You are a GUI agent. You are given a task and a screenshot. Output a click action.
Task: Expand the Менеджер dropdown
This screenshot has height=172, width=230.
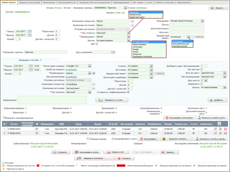tap(202, 21)
